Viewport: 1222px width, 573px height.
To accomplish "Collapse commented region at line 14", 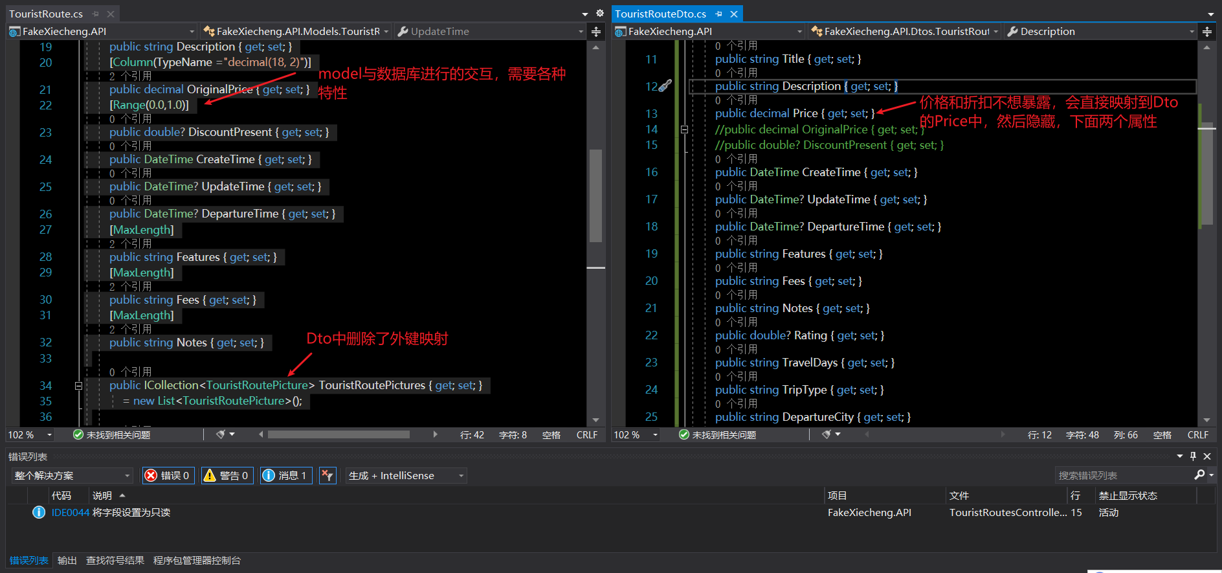I will coord(684,129).
